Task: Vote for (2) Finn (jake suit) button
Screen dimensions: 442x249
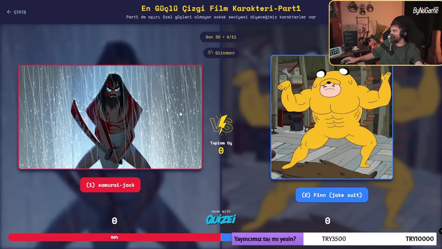Action: click(x=332, y=195)
